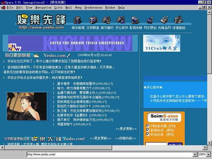Click the >>投稿热线>> link
The image size is (212, 159).
[125, 138]
